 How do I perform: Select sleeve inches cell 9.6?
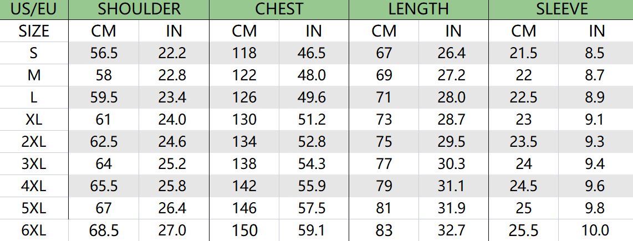coord(595,186)
